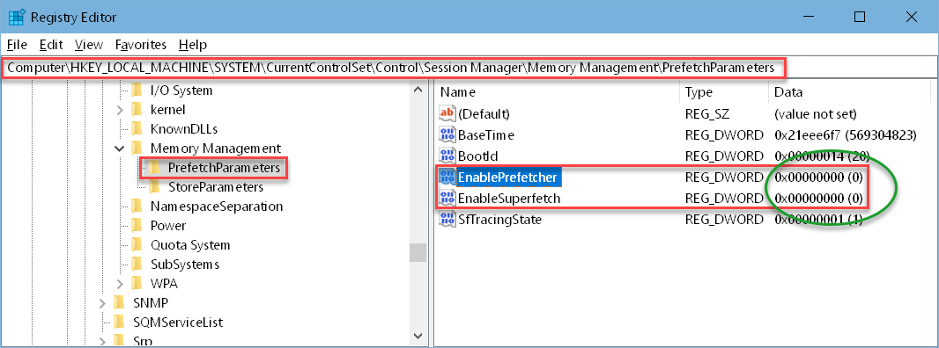Click the Registry Editor app icon in title bar
This screenshot has height=348, width=939.
tap(16, 17)
